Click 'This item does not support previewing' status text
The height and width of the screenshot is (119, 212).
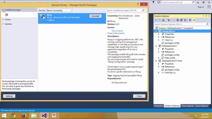[18, 110]
